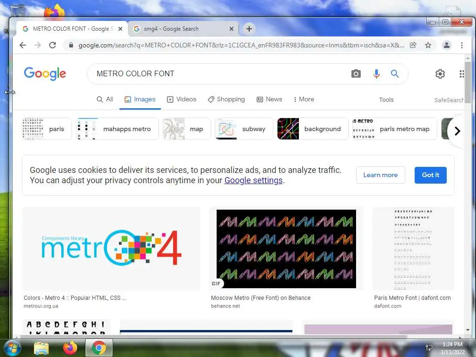Show more suggestion chips with right chevron
Image resolution: width=476 pixels, height=357 pixels.
point(457,131)
